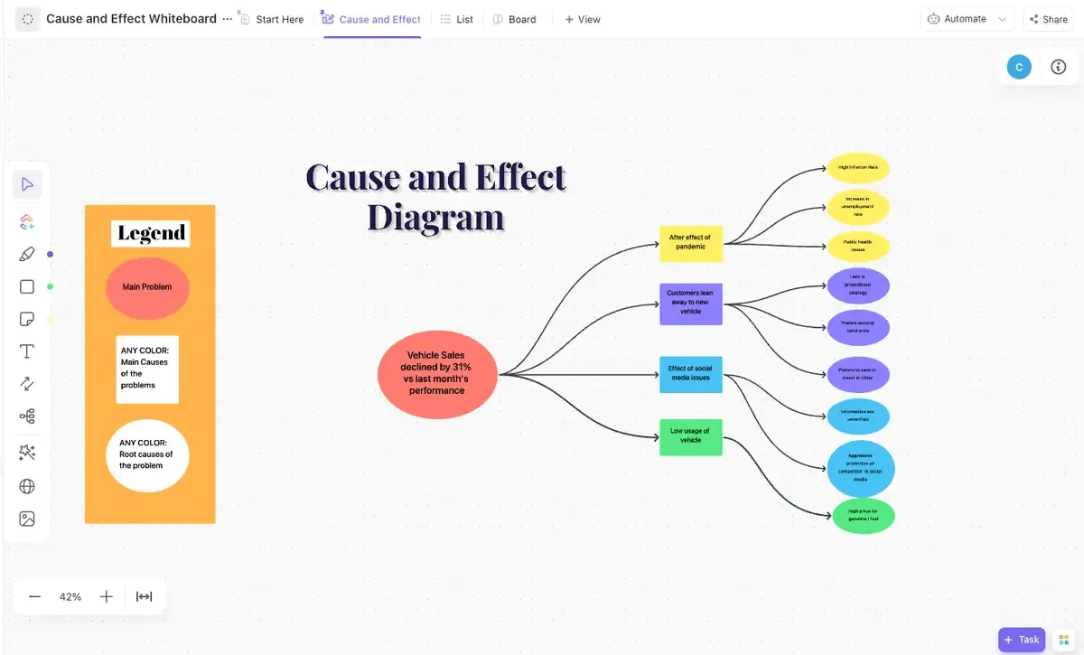Zoom out with the minus button
The image size is (1084, 655).
pos(35,596)
